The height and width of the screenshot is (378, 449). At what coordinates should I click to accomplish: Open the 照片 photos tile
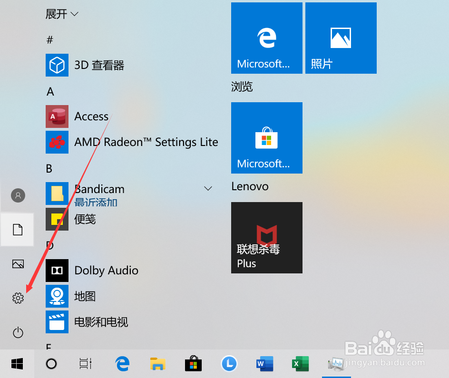(341, 38)
